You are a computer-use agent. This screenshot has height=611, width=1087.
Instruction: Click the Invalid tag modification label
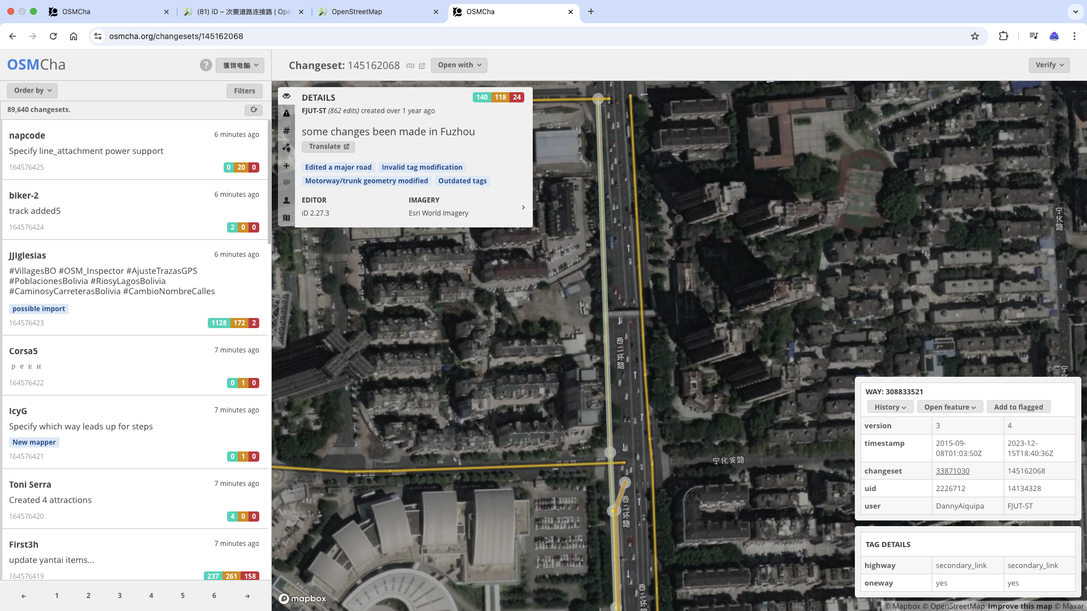(x=422, y=167)
